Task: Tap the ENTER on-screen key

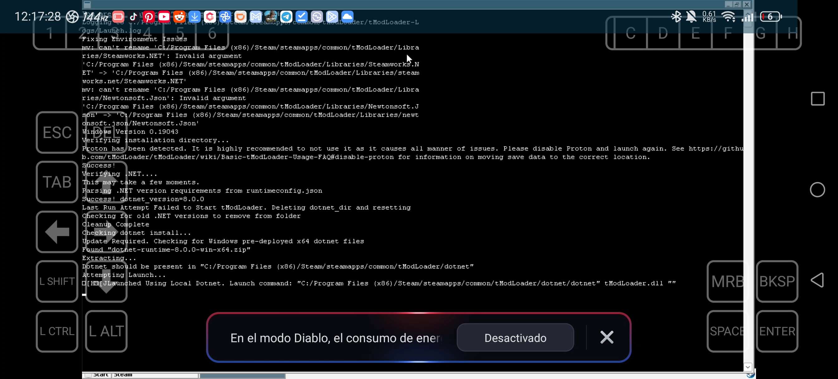Action: click(x=777, y=331)
